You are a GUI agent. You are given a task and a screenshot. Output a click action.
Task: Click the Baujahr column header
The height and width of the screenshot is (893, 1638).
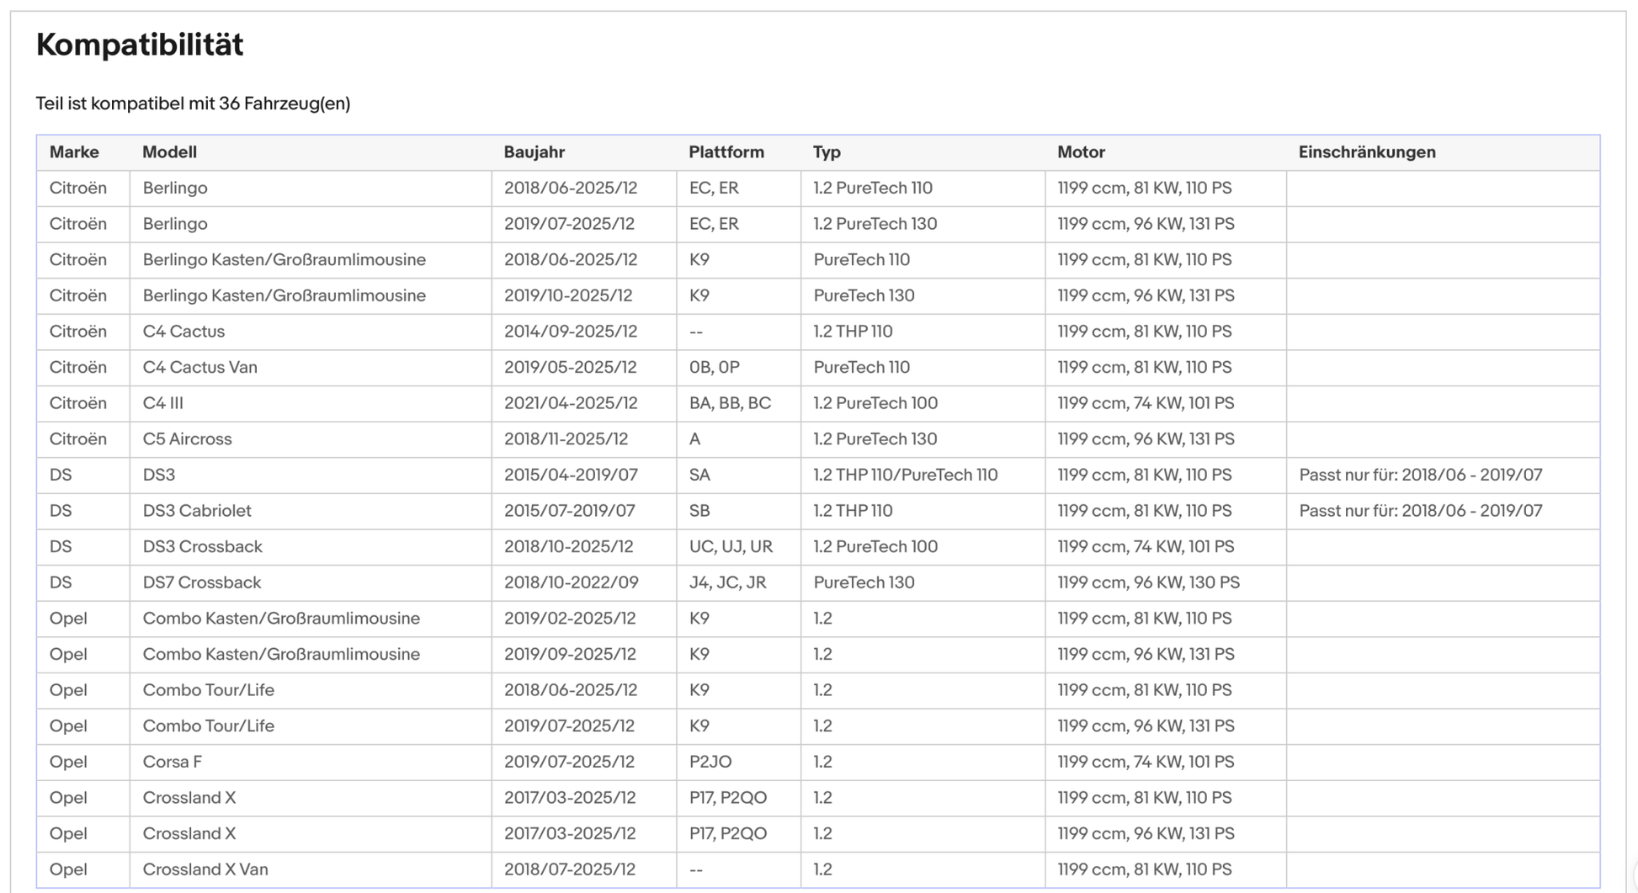coord(534,152)
